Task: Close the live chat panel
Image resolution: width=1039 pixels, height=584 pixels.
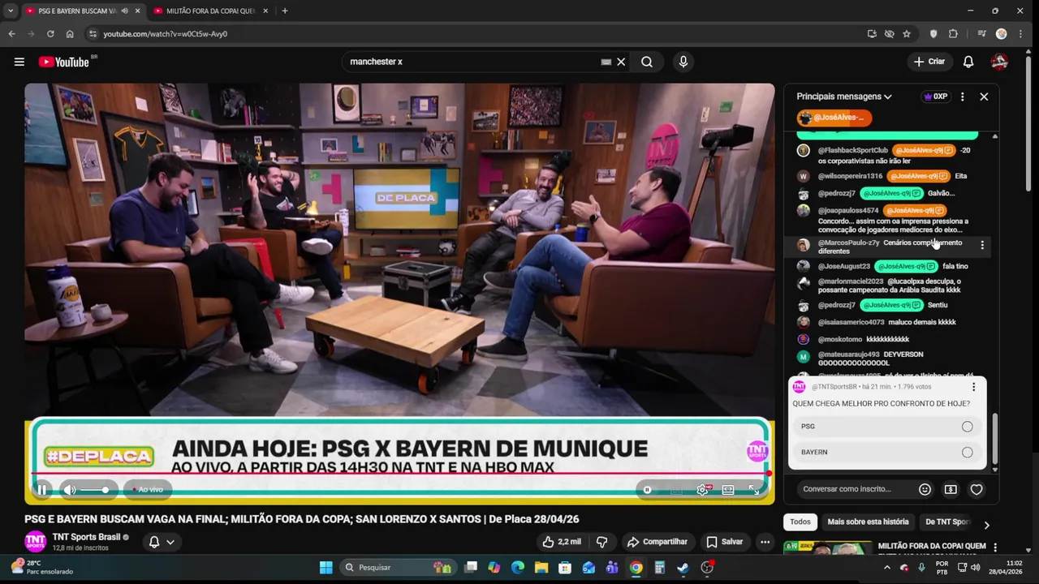Action: click(x=984, y=97)
